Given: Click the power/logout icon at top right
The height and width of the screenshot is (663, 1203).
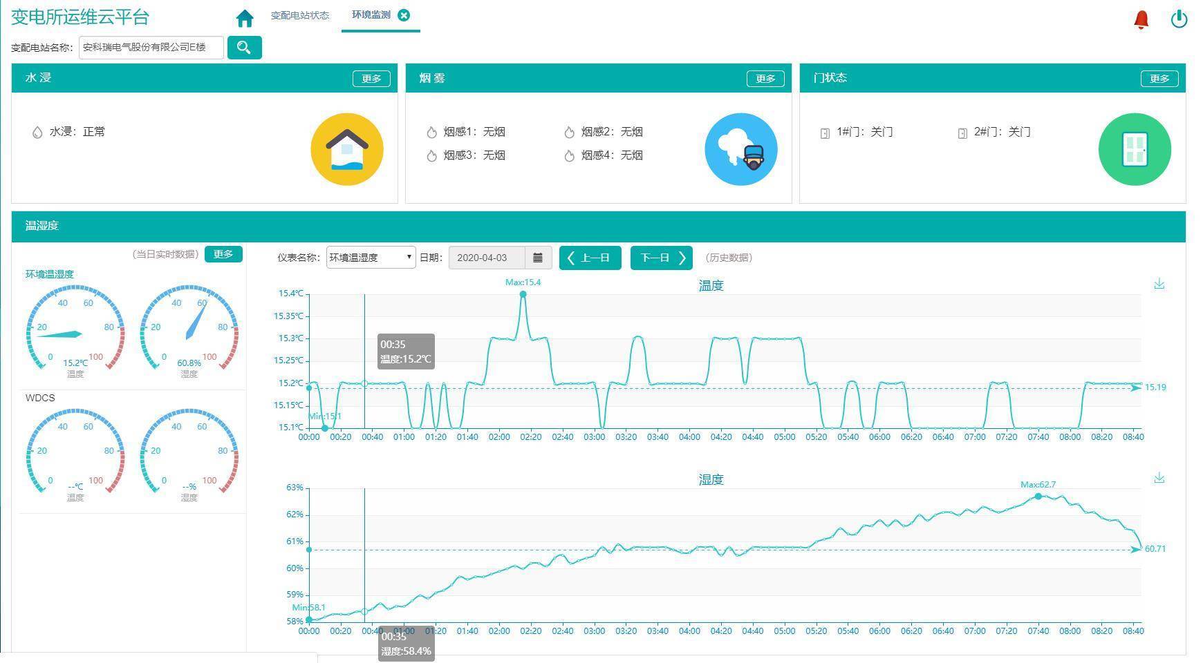Looking at the screenshot, I should click(1179, 19).
